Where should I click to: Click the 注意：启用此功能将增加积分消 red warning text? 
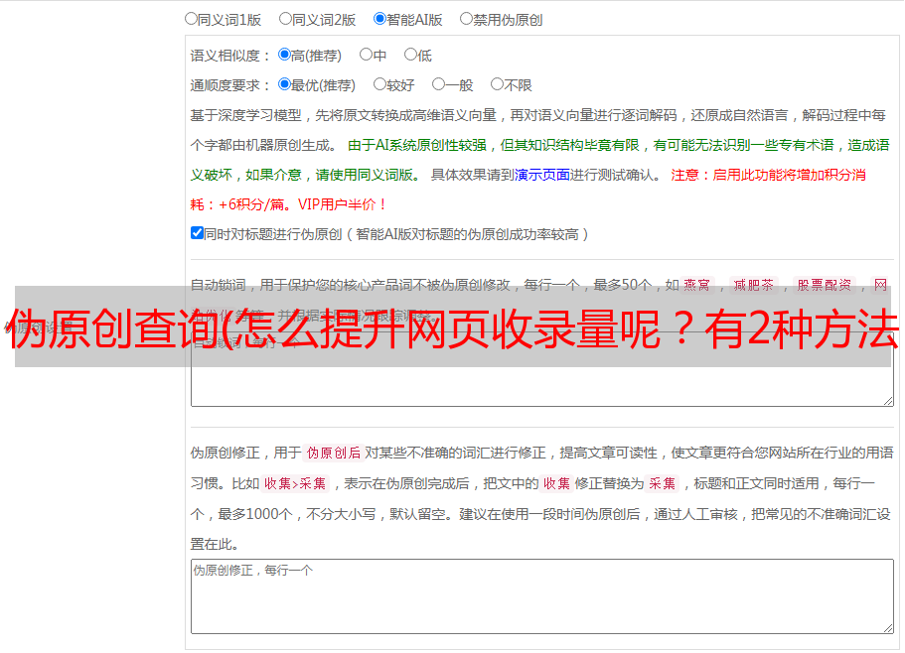point(768,175)
